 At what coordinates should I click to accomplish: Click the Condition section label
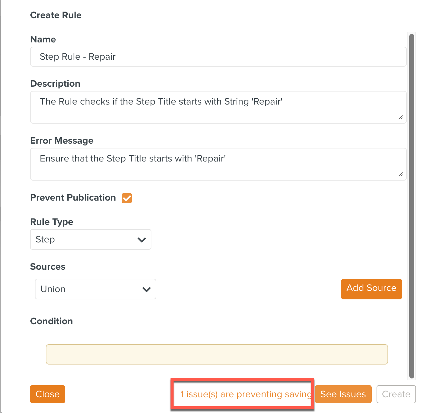coord(51,321)
